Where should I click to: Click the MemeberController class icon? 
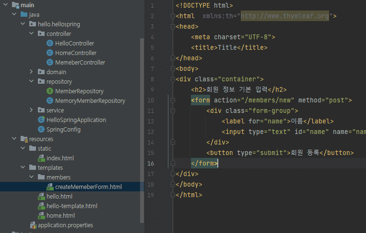pos(50,62)
